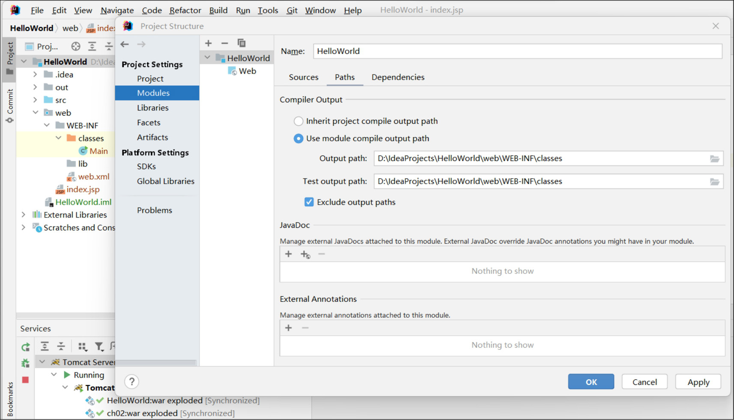The image size is (734, 420).
Task: Rerun the Tomcat service in Services panel
Action: click(x=26, y=347)
